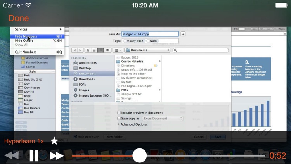The image size is (291, 164).
Task: Select Hide Numbers menu item
Action: [x=38, y=36]
